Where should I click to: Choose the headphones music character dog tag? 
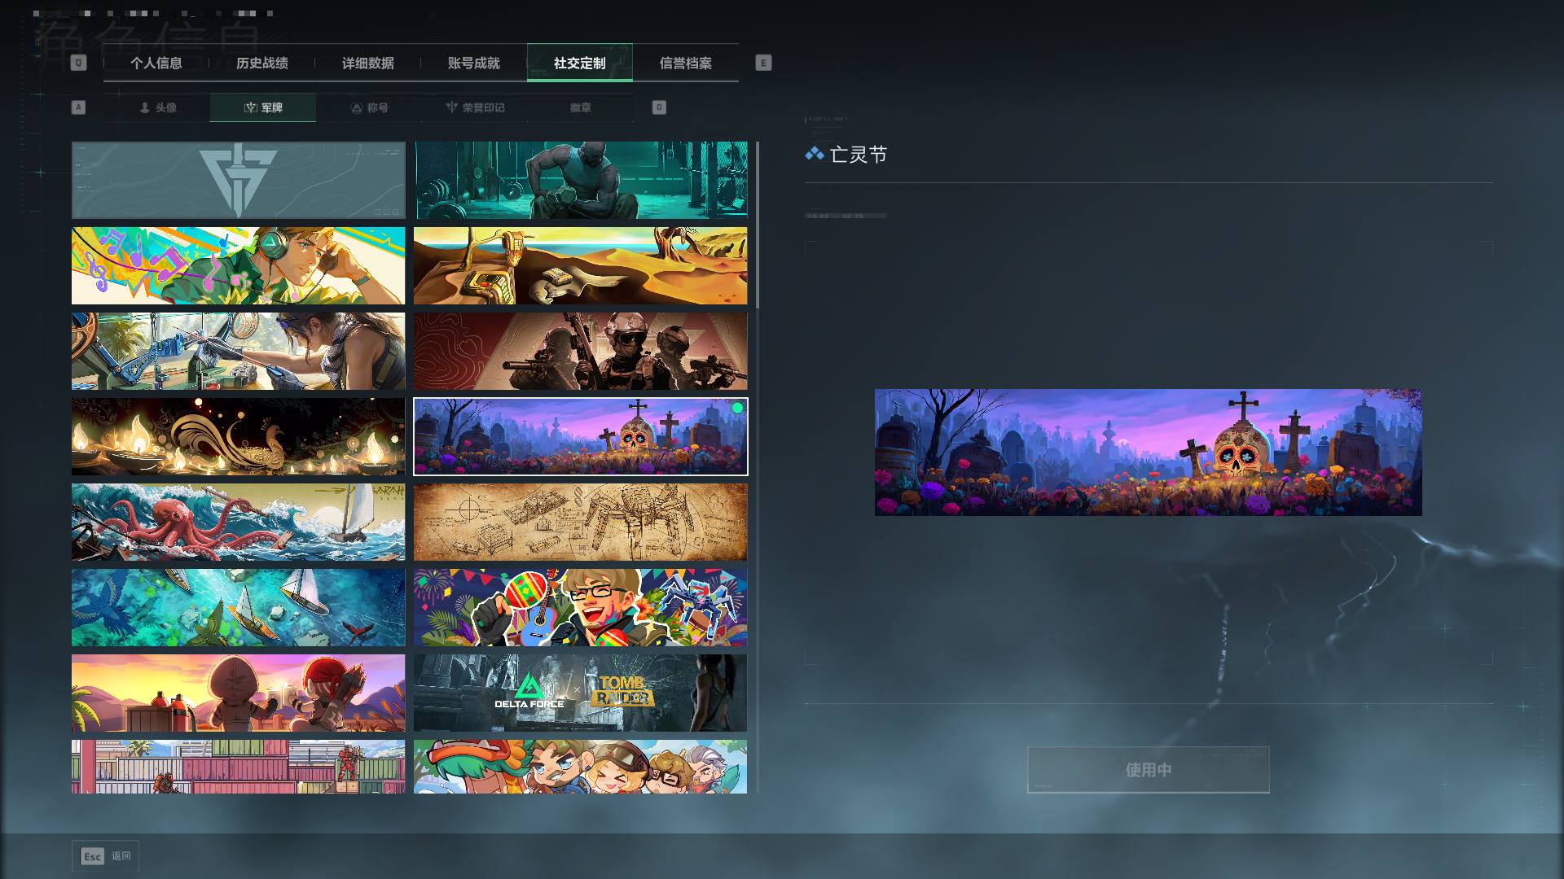coord(238,265)
